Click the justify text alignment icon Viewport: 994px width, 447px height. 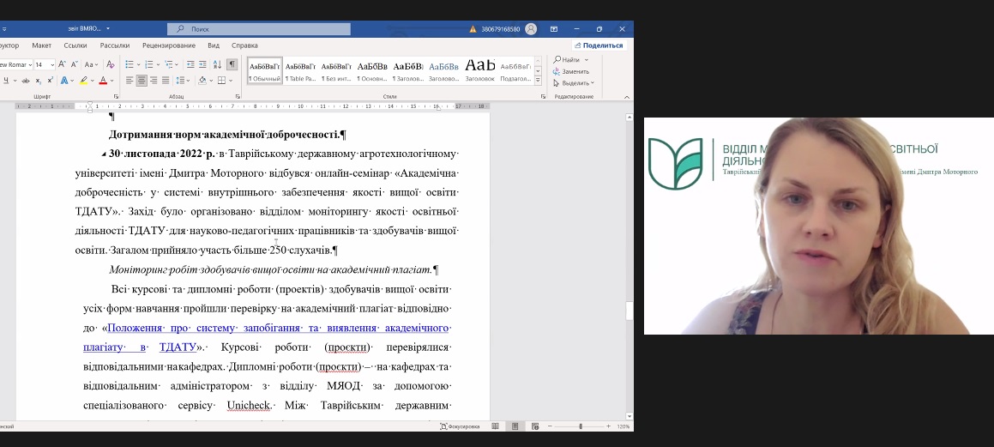[x=166, y=81]
